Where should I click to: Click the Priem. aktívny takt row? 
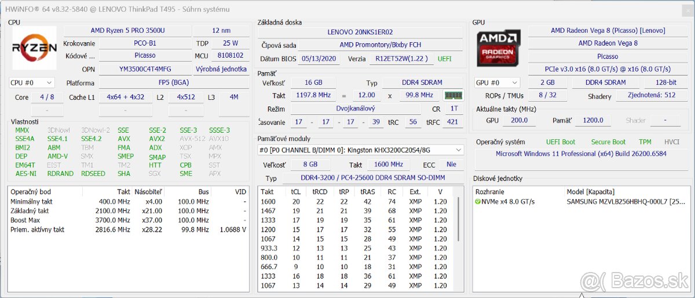[x=129, y=229]
